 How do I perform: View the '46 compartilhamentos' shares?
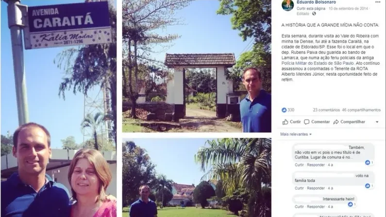[361, 110]
